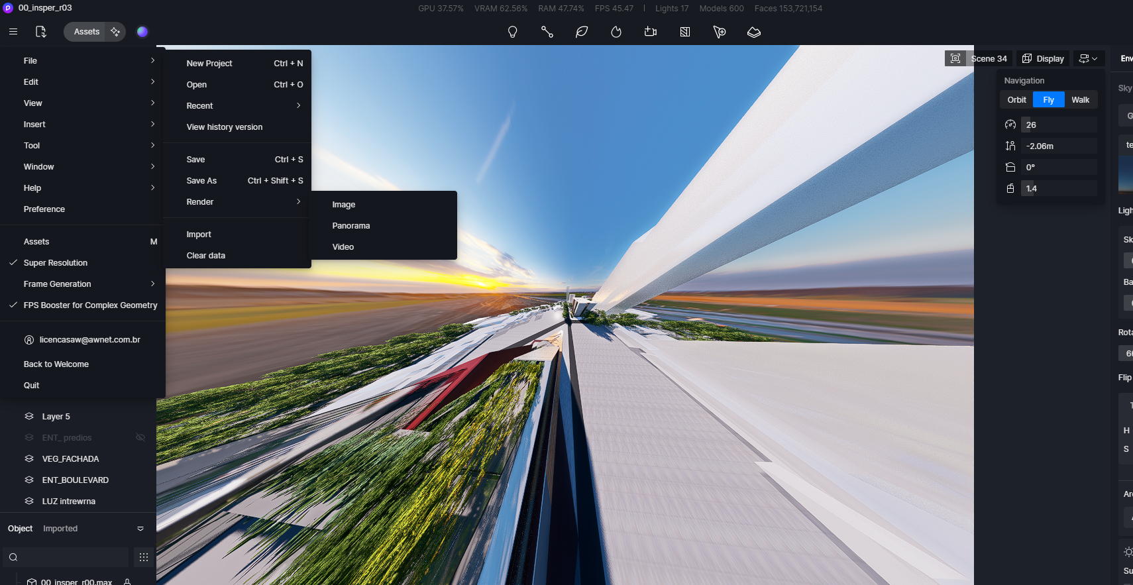Select the section clipping tool icon

coord(685,32)
